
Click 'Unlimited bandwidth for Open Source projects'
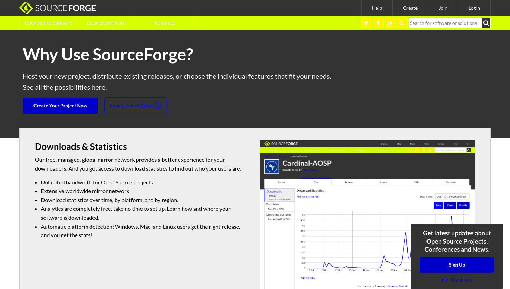point(97,182)
